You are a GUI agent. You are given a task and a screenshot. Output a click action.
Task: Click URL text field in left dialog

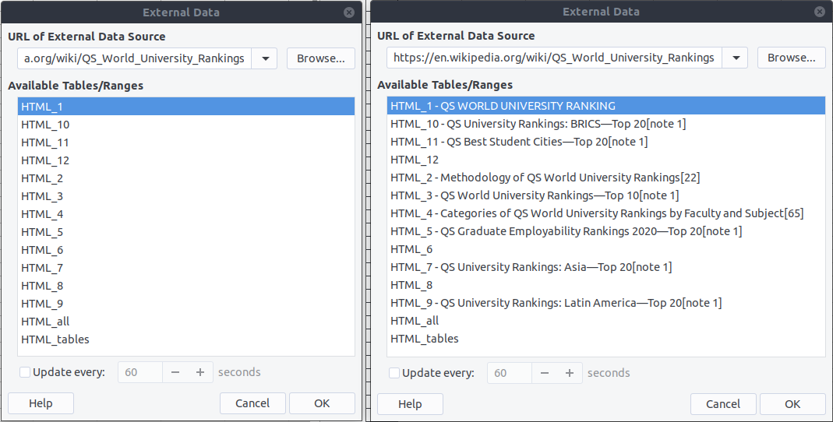[x=135, y=58]
